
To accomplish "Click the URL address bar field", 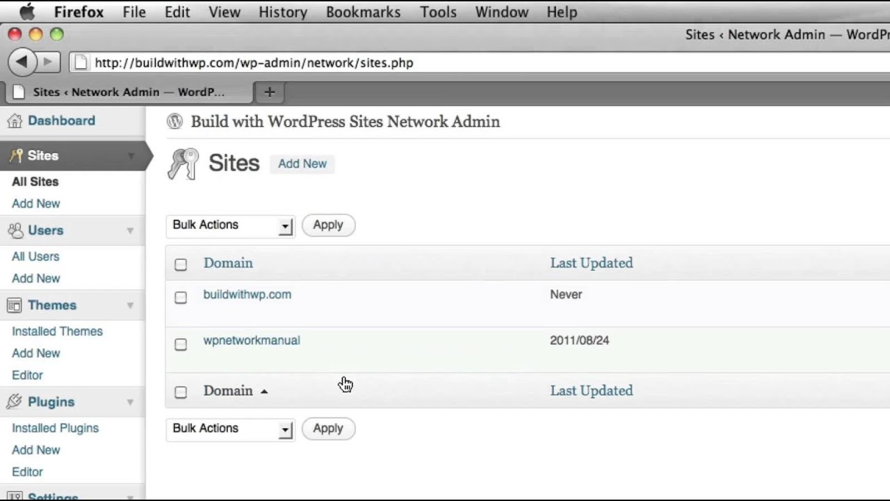I will [480, 63].
